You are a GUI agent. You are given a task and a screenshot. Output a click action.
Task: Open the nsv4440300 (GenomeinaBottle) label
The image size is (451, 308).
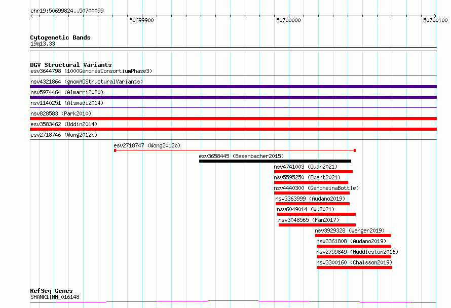coord(316,188)
